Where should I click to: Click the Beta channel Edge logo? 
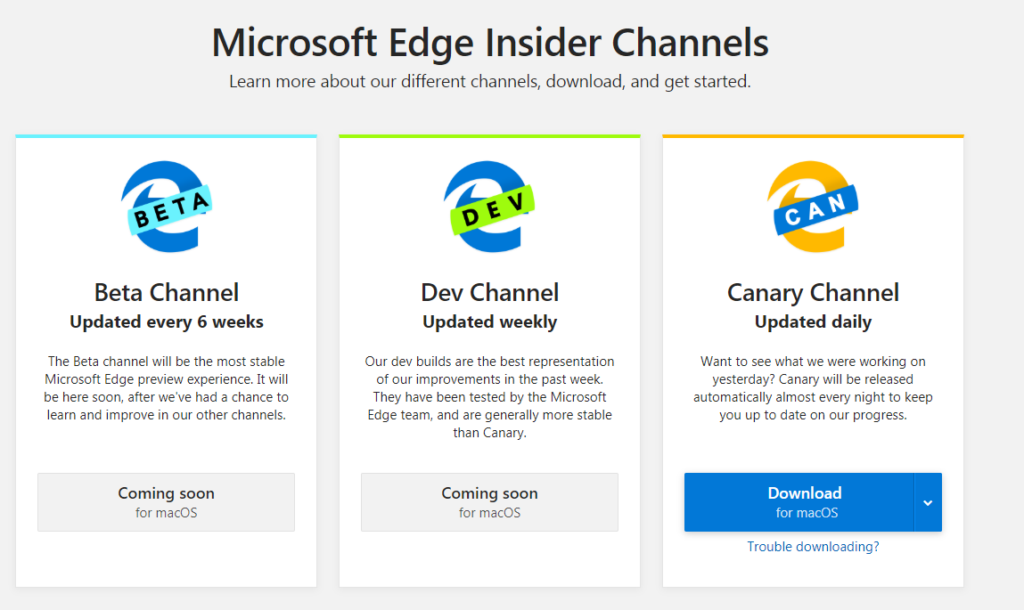(166, 207)
